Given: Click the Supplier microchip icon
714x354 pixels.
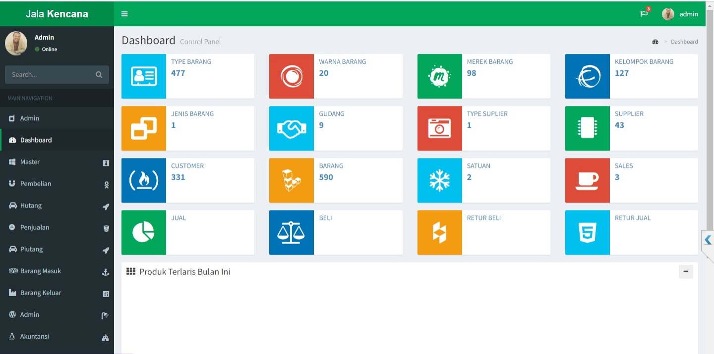Looking at the screenshot, I should pos(587,128).
